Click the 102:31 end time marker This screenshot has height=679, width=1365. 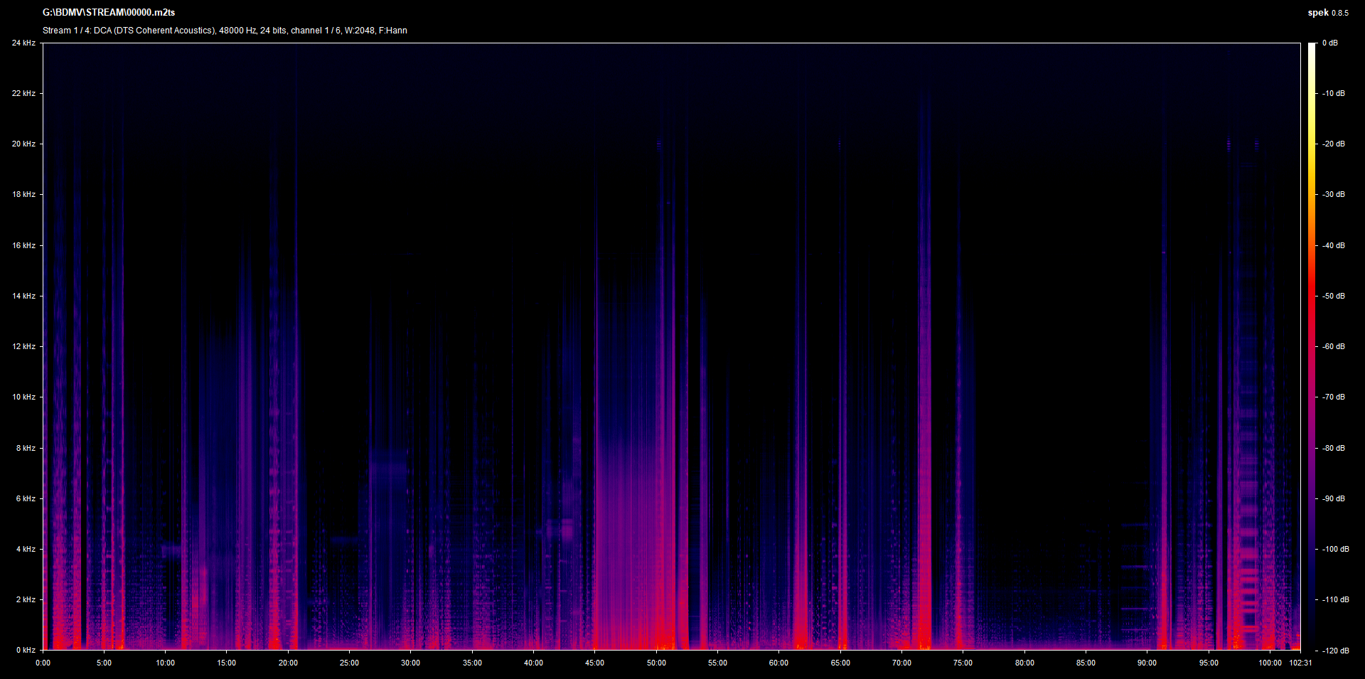(x=1300, y=663)
